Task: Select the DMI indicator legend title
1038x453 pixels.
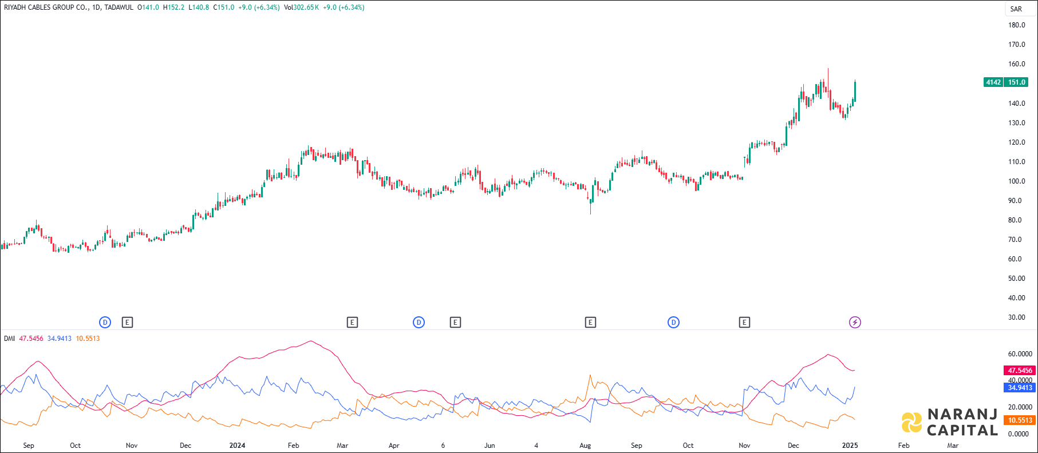Action: point(9,339)
